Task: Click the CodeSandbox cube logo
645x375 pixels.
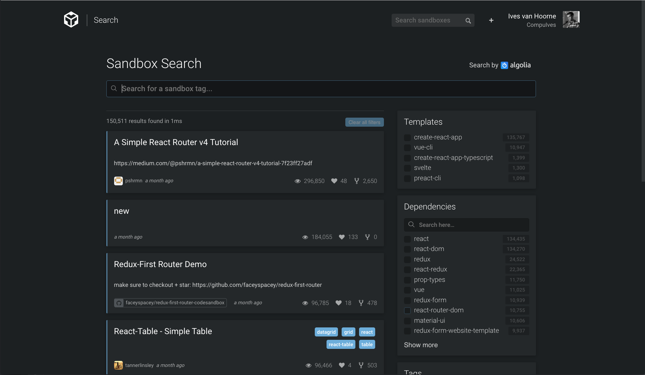Action: (x=71, y=20)
